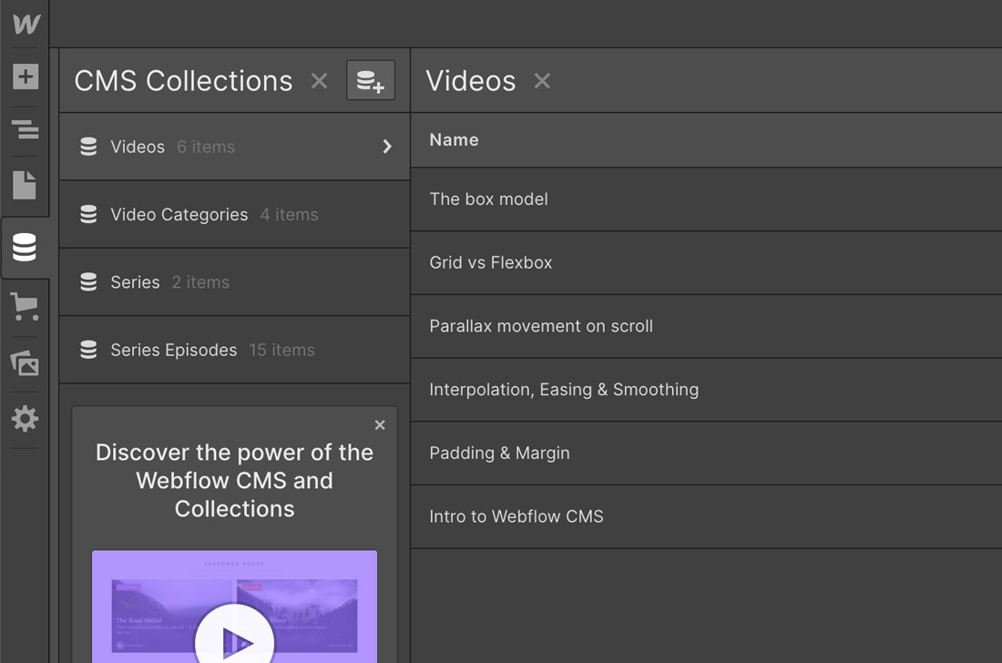The width and height of the screenshot is (1002, 663).
Task: Click the Name column header
Action: click(x=454, y=140)
